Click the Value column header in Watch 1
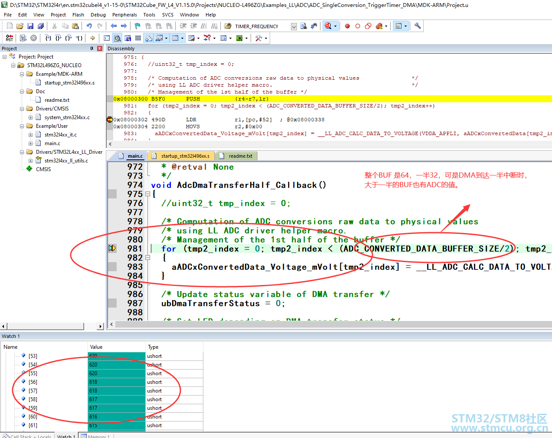 point(116,347)
